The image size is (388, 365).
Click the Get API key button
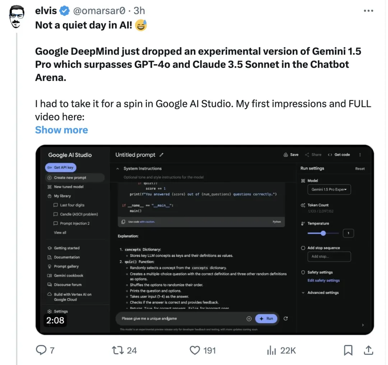(x=61, y=167)
